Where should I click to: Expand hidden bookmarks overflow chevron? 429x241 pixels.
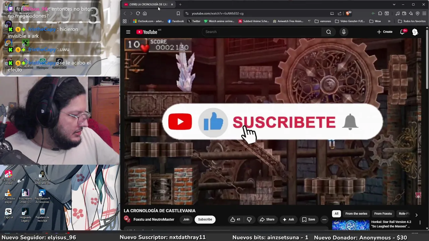click(x=389, y=21)
